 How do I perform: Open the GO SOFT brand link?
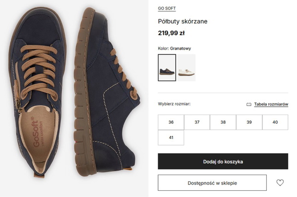(167, 8)
